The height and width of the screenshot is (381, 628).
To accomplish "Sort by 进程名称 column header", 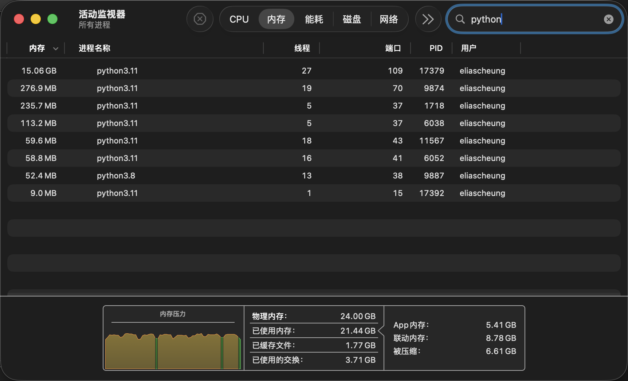I will click(x=94, y=48).
